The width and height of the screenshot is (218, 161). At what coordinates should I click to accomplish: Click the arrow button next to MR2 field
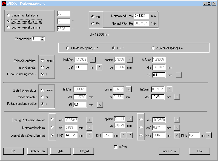coord(177,135)
